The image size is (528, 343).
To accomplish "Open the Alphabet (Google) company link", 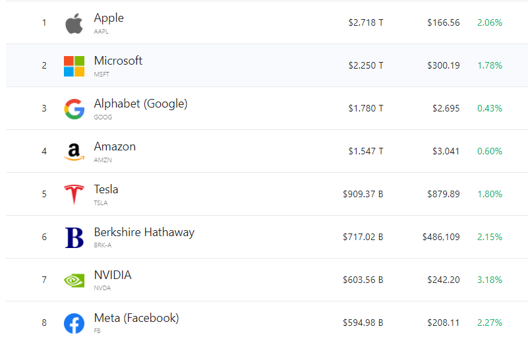I will [140, 104].
